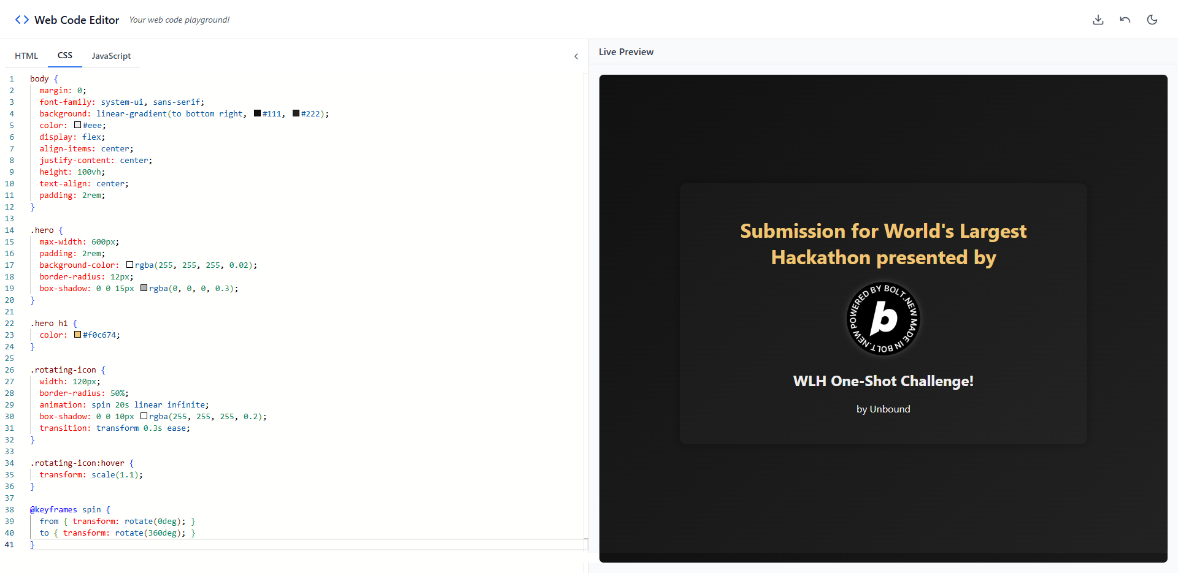Switch to the HTML tab
The width and height of the screenshot is (1178, 573).
point(26,56)
